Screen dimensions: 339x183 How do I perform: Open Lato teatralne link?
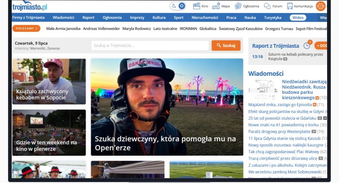tap(165, 29)
